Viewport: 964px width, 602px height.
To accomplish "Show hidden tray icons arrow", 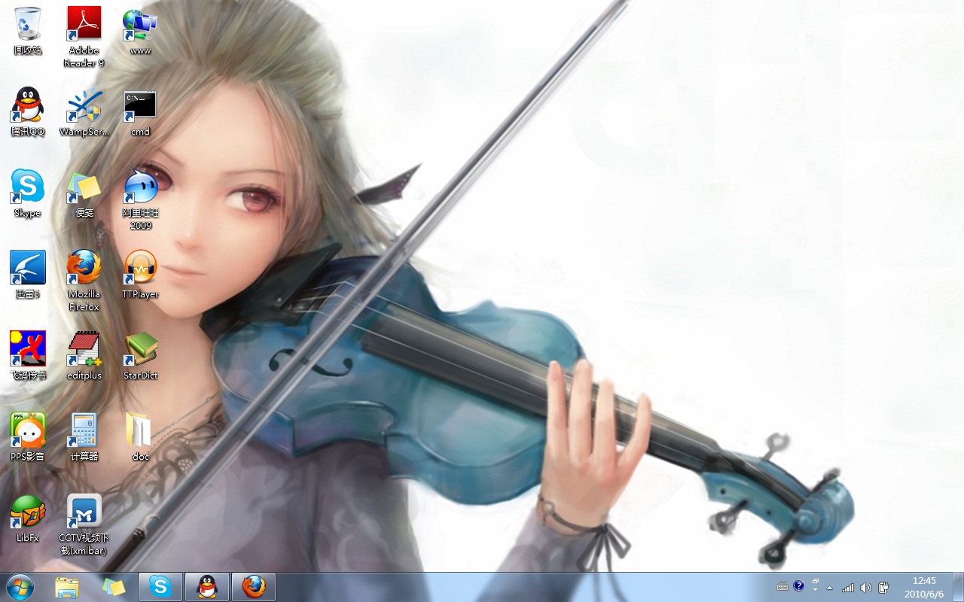I will 830,588.
